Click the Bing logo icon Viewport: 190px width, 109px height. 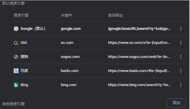click(16, 85)
